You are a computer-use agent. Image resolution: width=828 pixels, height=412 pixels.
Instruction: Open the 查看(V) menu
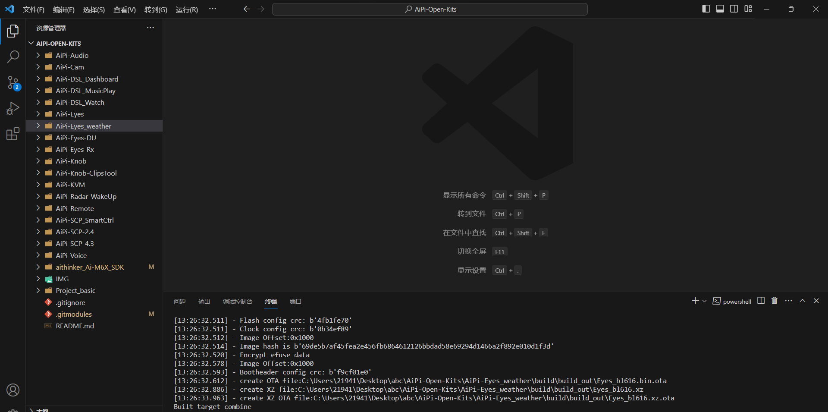click(125, 9)
